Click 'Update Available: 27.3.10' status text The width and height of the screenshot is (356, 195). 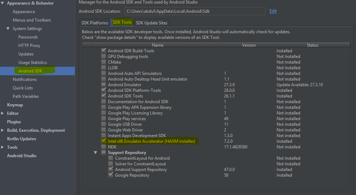coord(300,85)
